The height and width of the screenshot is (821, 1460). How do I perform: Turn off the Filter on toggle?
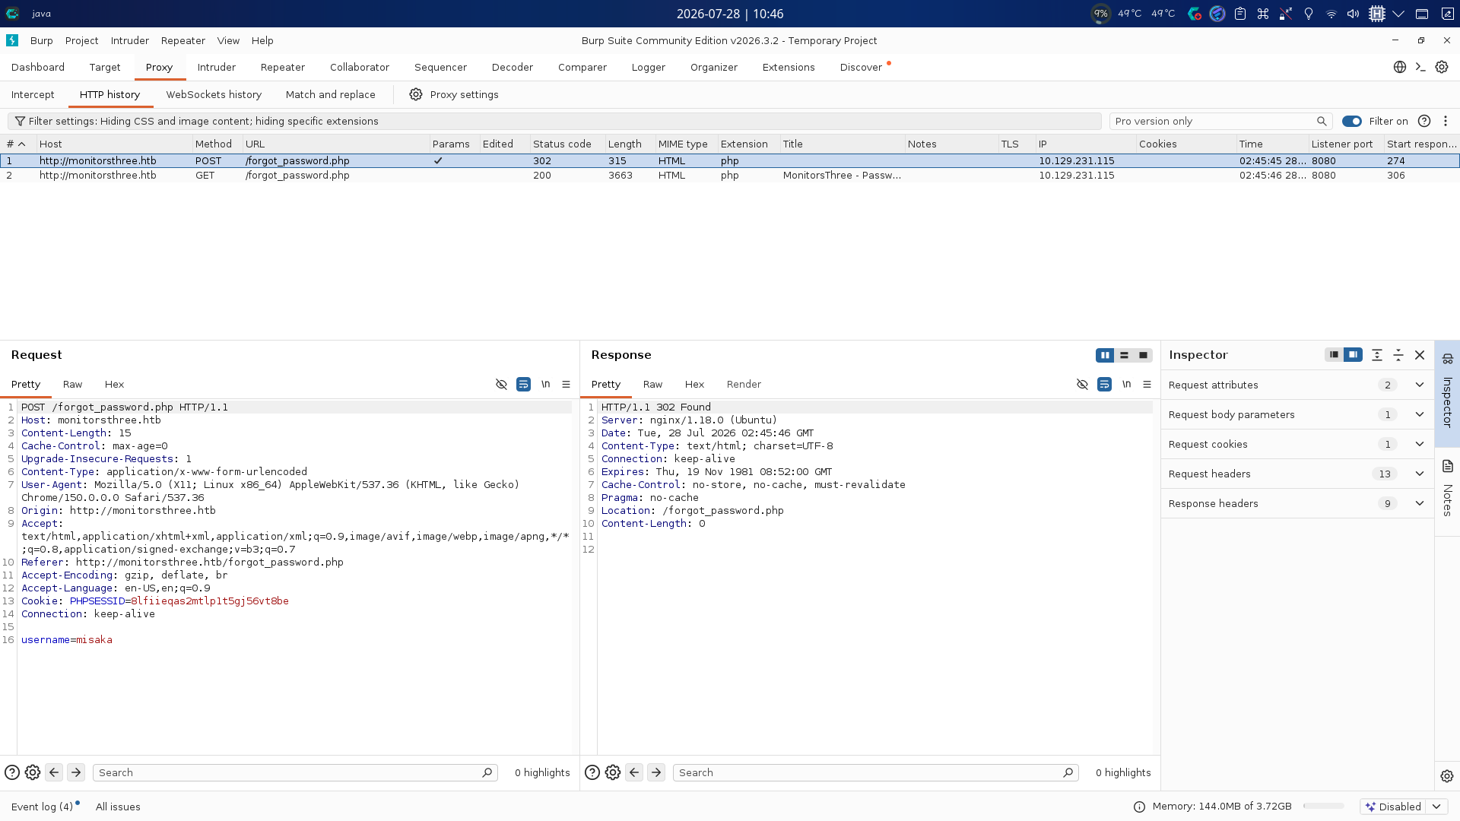[1352, 121]
